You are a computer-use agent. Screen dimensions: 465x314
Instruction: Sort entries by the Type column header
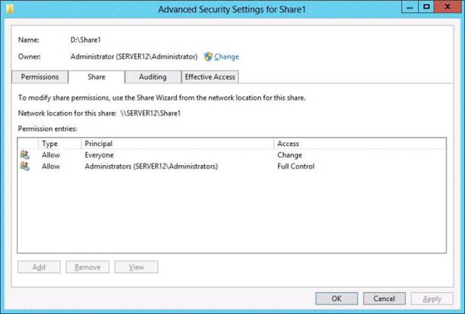pos(50,144)
